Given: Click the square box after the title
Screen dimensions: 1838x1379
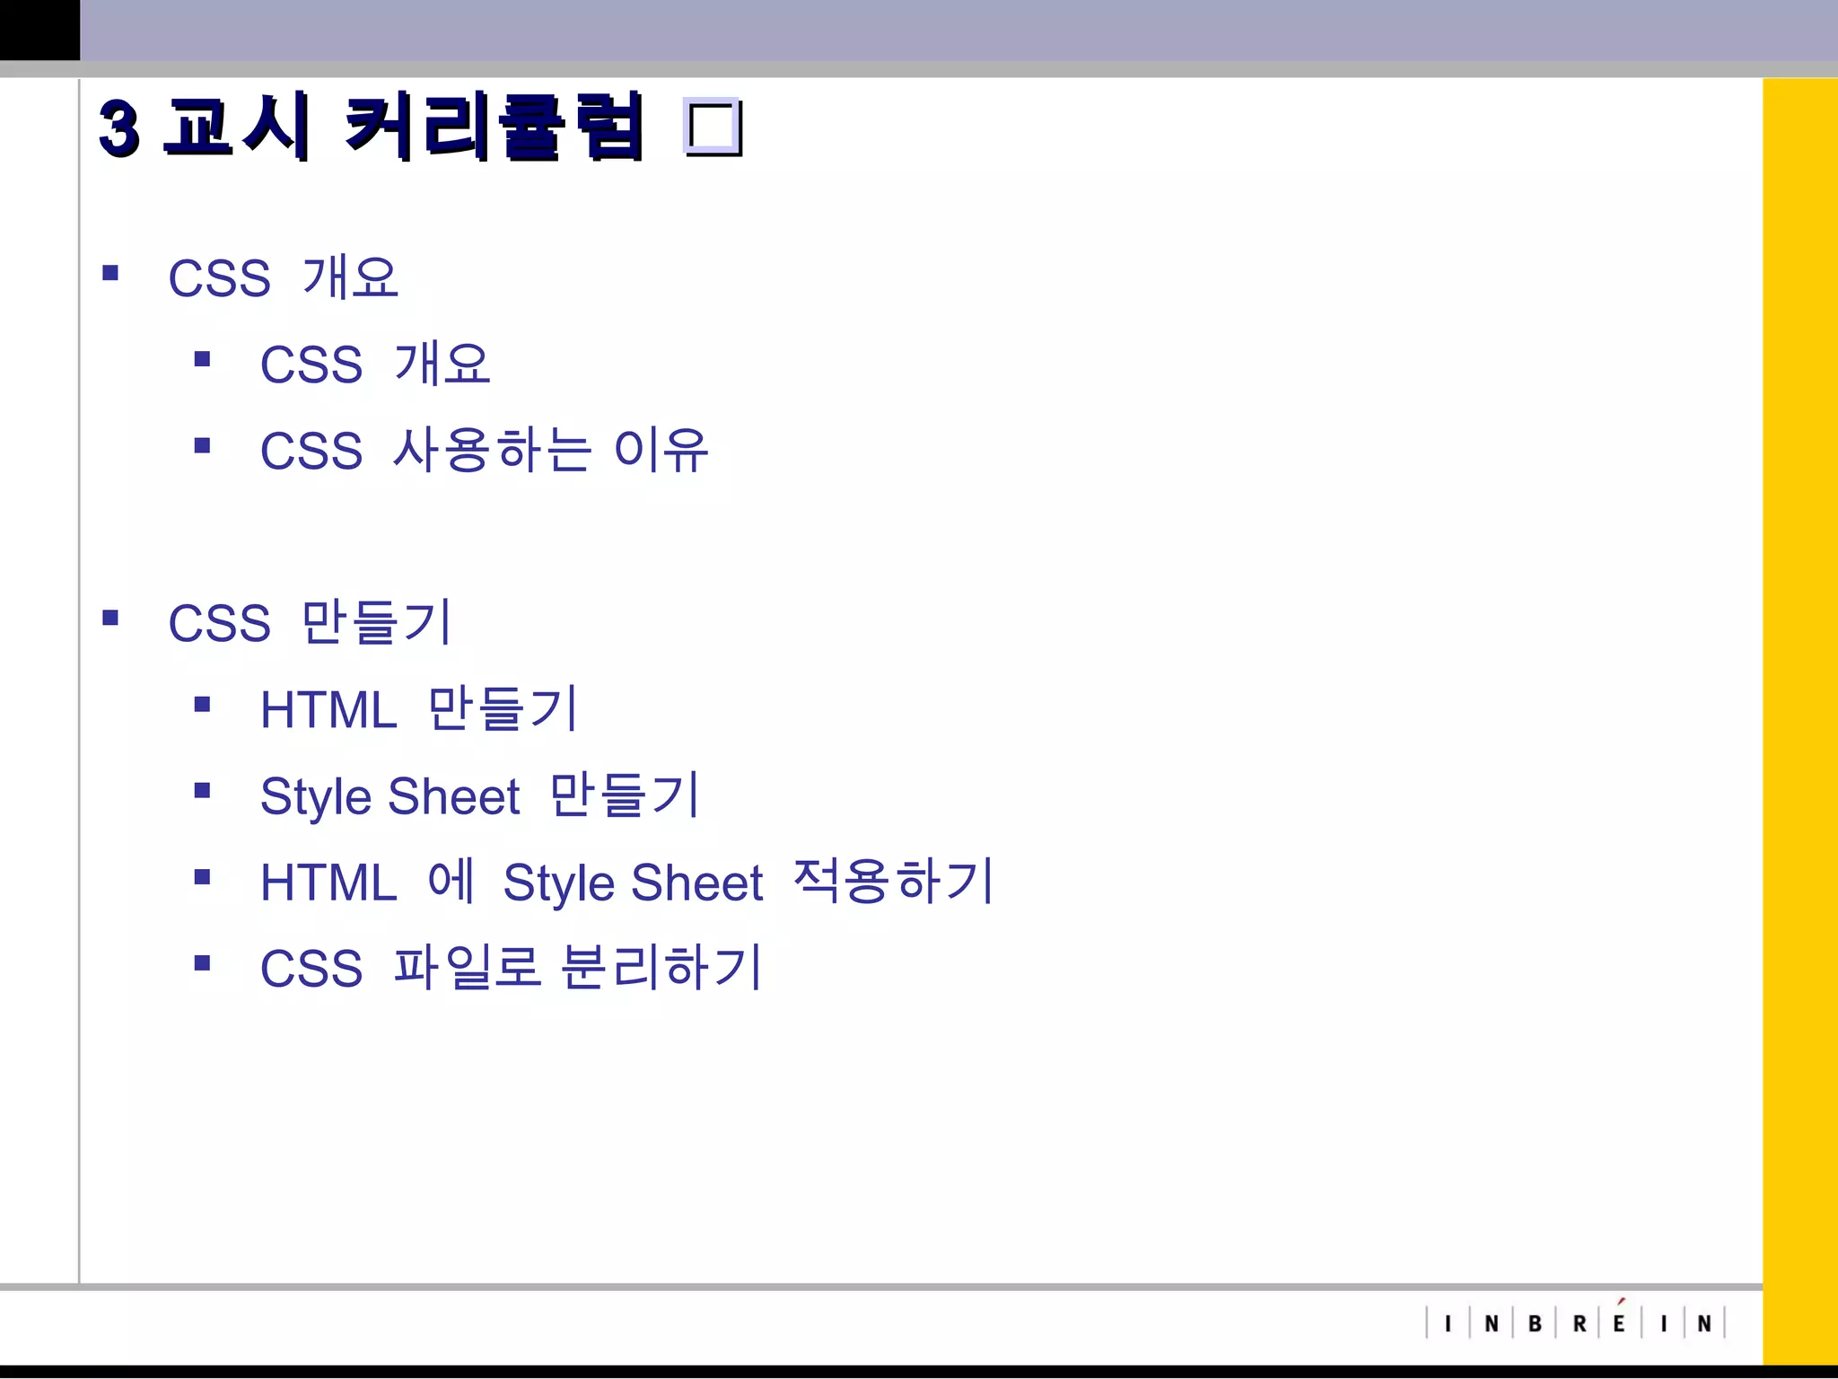Looking at the screenshot, I should pos(713,127).
